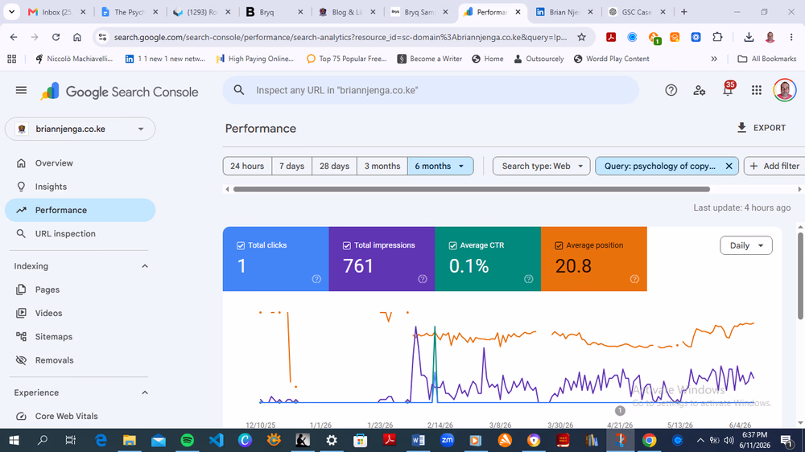Click the filter bar horizontal scrollbar

coord(471,189)
